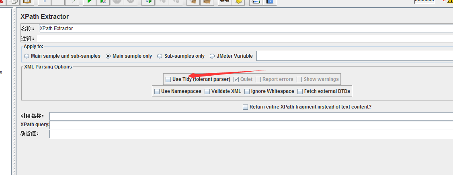This screenshot has height=175, width=453.
Task: Select Main sample only radio button
Action: (x=108, y=56)
